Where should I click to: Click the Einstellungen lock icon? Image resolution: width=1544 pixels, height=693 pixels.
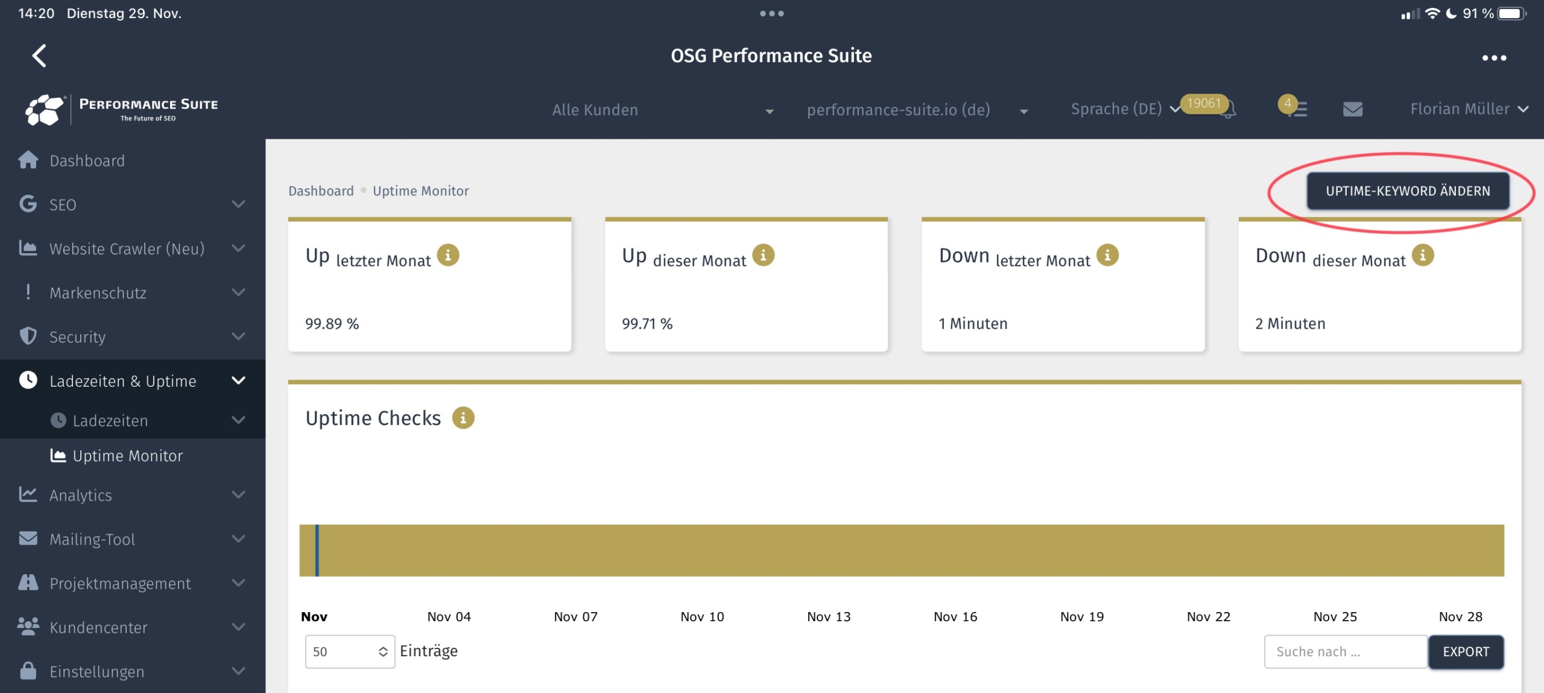tap(28, 670)
